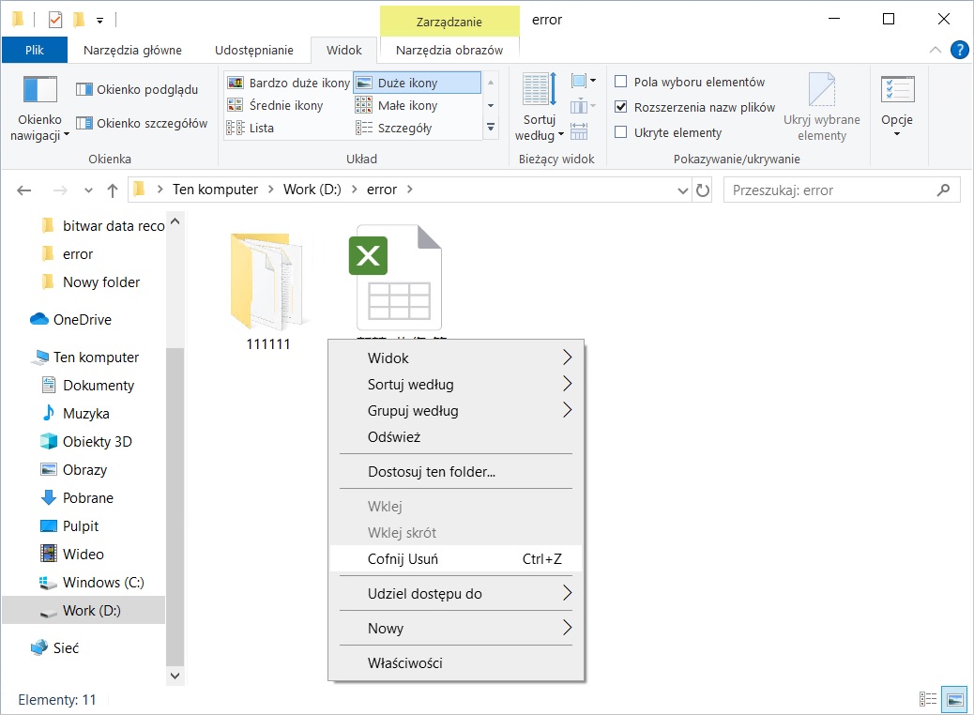Open the Narzędzia główne ribbon tab

[132, 50]
